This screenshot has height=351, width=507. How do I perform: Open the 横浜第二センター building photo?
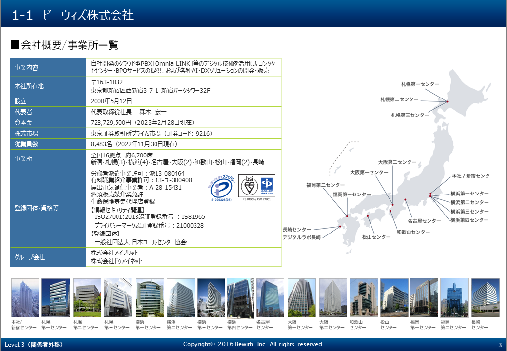tap(181, 298)
